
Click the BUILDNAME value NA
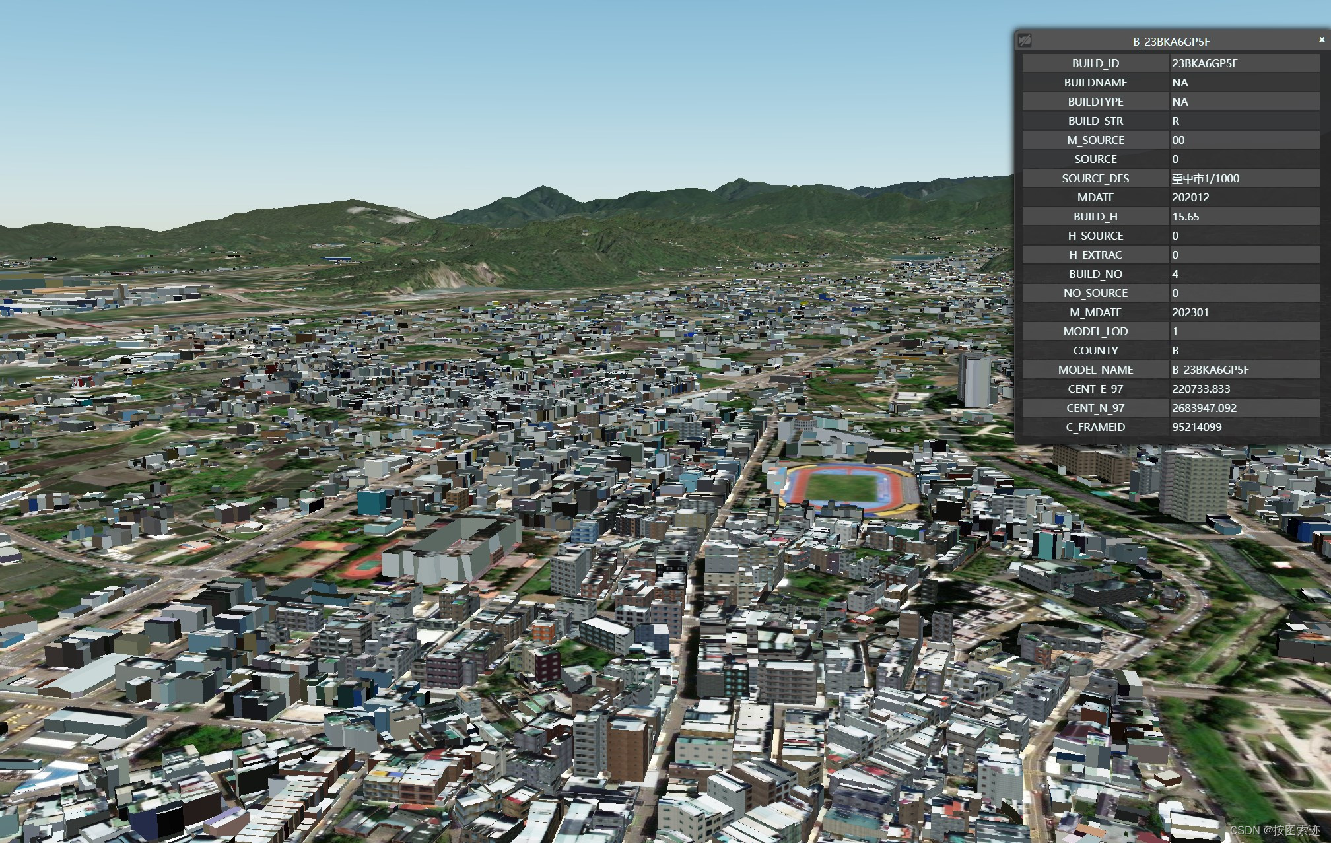coord(1179,83)
